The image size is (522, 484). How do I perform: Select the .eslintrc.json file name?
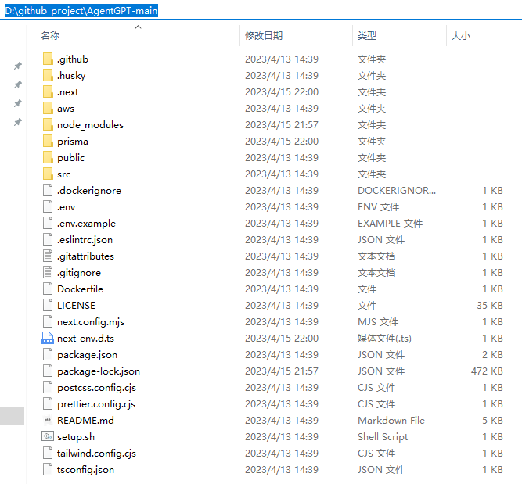[x=85, y=240]
